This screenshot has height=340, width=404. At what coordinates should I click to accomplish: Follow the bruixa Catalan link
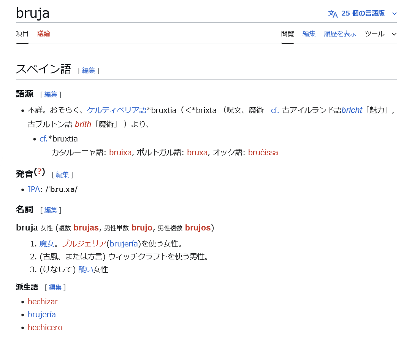[120, 153]
